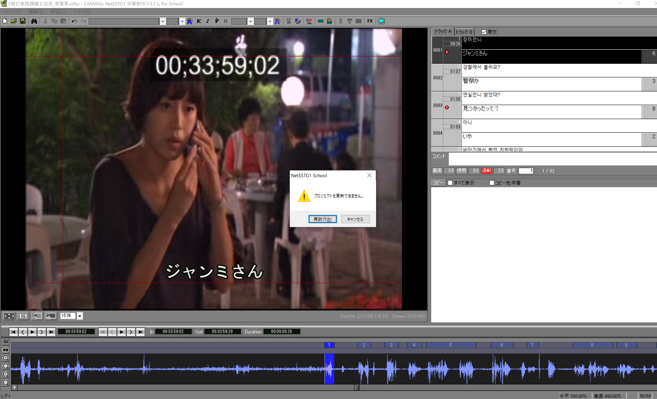The image size is (657, 399).
Task: Click the 過剰 red indicator button
Action: pos(486,171)
